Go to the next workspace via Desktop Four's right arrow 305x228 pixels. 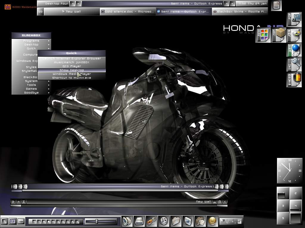point(78,4)
